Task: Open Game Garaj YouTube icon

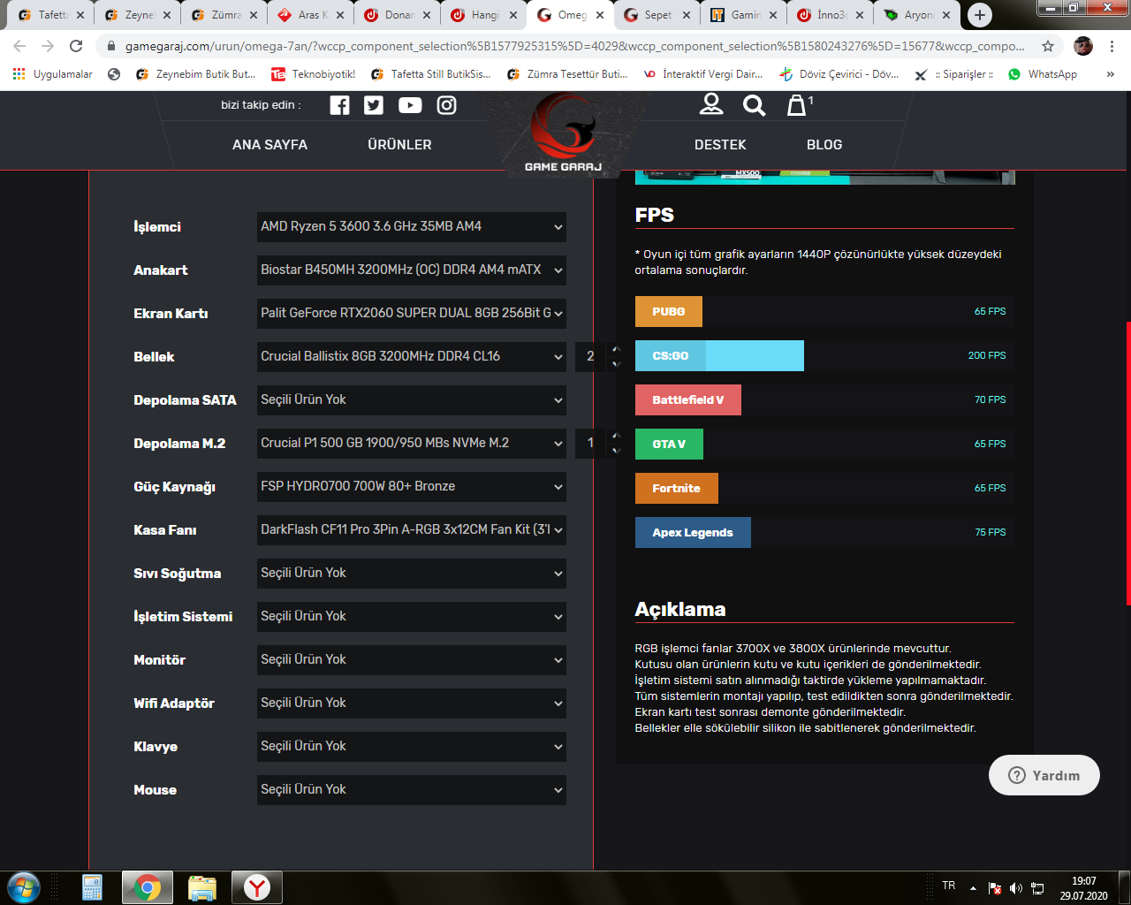Action: (x=410, y=105)
